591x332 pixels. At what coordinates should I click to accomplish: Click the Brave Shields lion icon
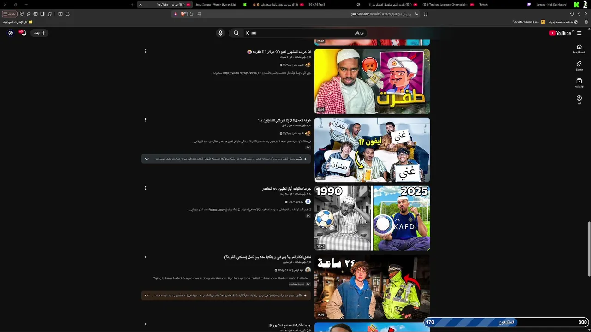pyautogui.click(x=183, y=14)
